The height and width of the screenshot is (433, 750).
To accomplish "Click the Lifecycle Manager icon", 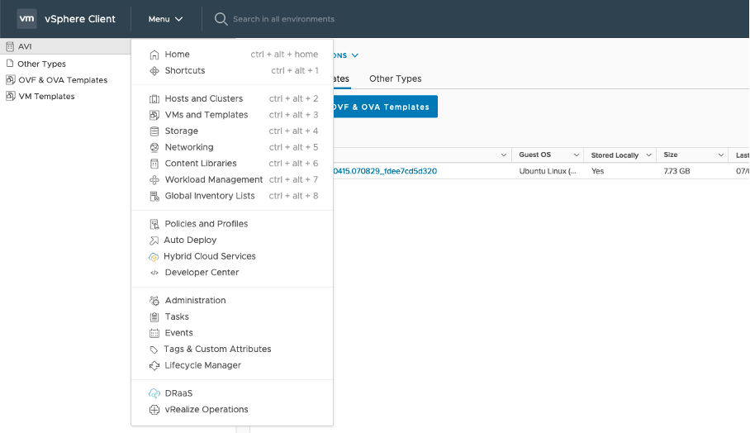I will pos(154,365).
